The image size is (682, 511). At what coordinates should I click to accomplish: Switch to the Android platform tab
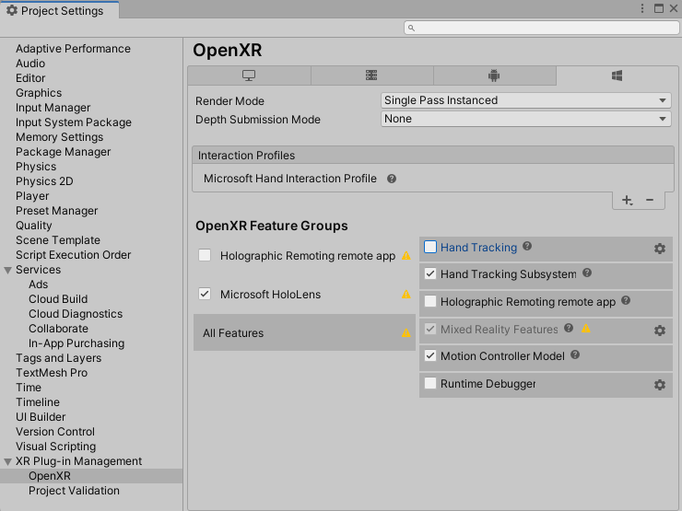(494, 75)
